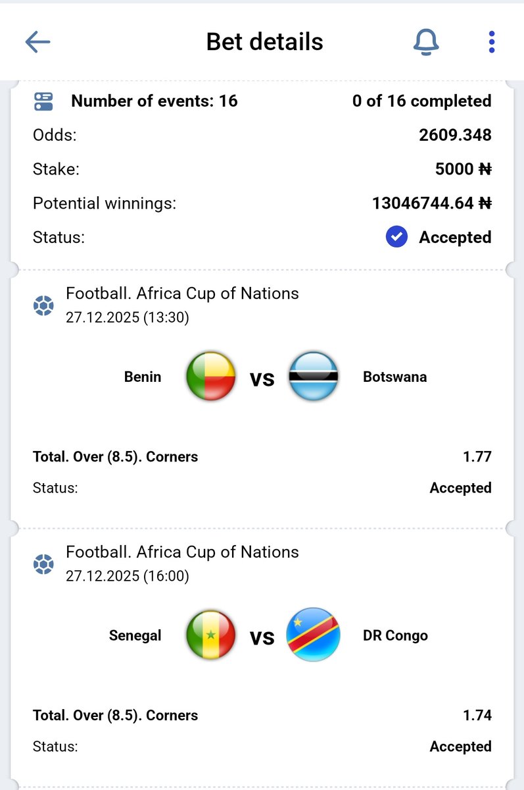Tap the Senegal flag
The image size is (524, 790).
pos(210,635)
